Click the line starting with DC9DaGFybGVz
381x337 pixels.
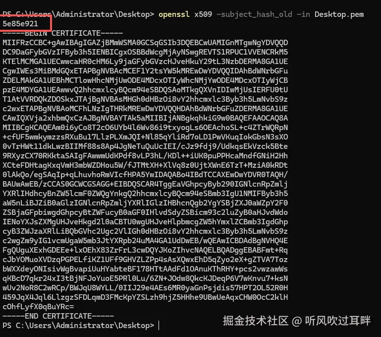pos(145,52)
